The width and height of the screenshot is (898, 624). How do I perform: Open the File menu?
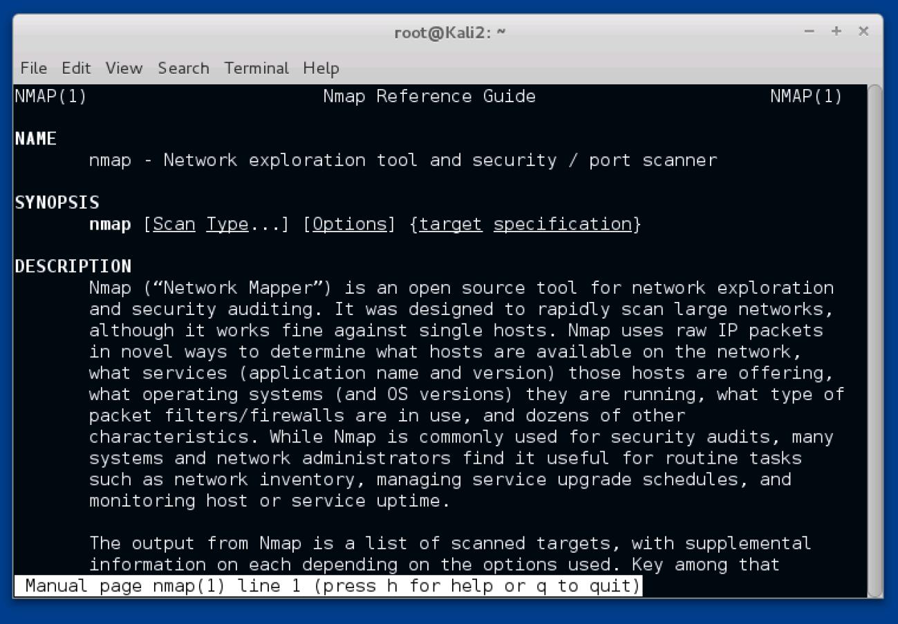(33, 68)
